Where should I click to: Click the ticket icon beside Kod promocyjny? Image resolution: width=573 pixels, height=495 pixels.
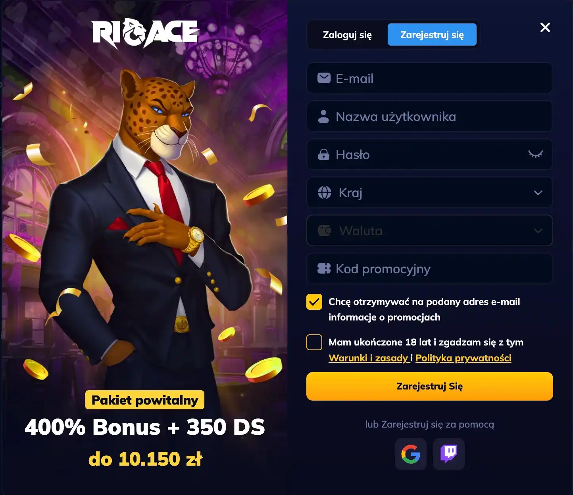324,269
